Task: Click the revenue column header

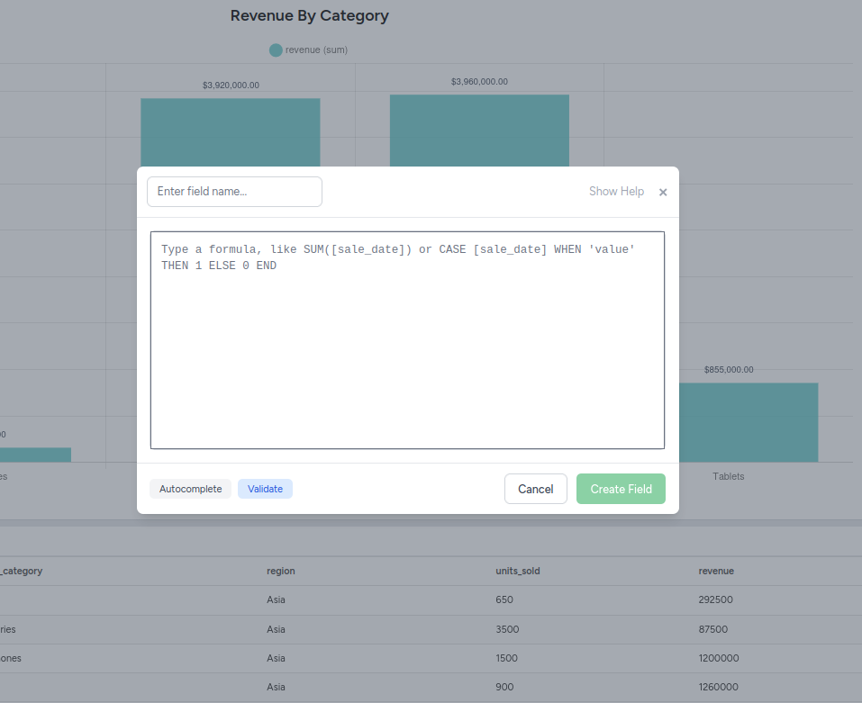Action: pos(716,571)
